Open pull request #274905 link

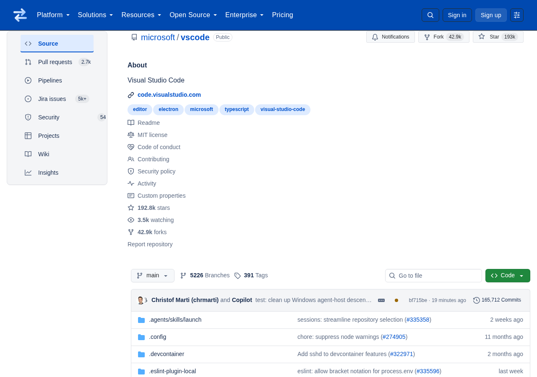point(394,337)
